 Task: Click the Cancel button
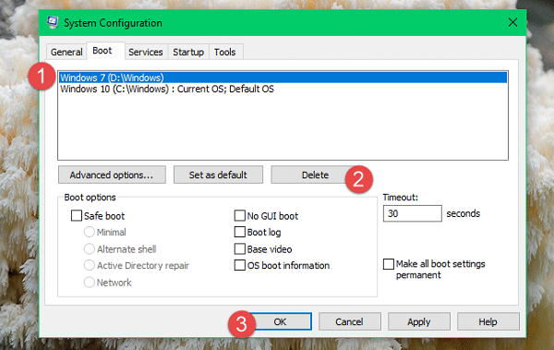point(349,321)
